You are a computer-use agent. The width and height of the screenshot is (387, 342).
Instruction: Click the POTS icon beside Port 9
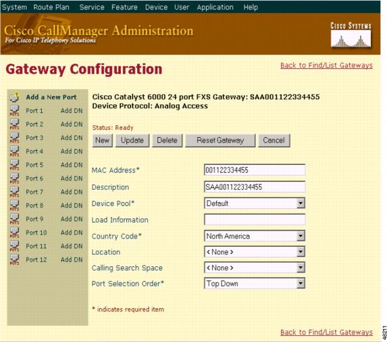[14, 219]
